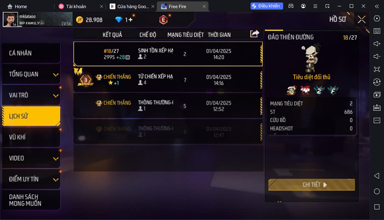Open the mklataoo player avatar thumbnail
The image size is (384, 220).
[10, 19]
